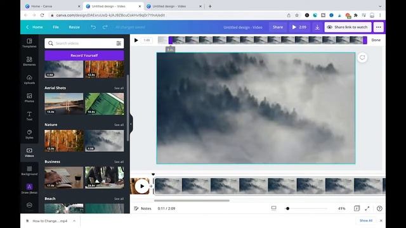Select the Videos sidebar panel
Screen dimensions: 406x228
(29, 153)
